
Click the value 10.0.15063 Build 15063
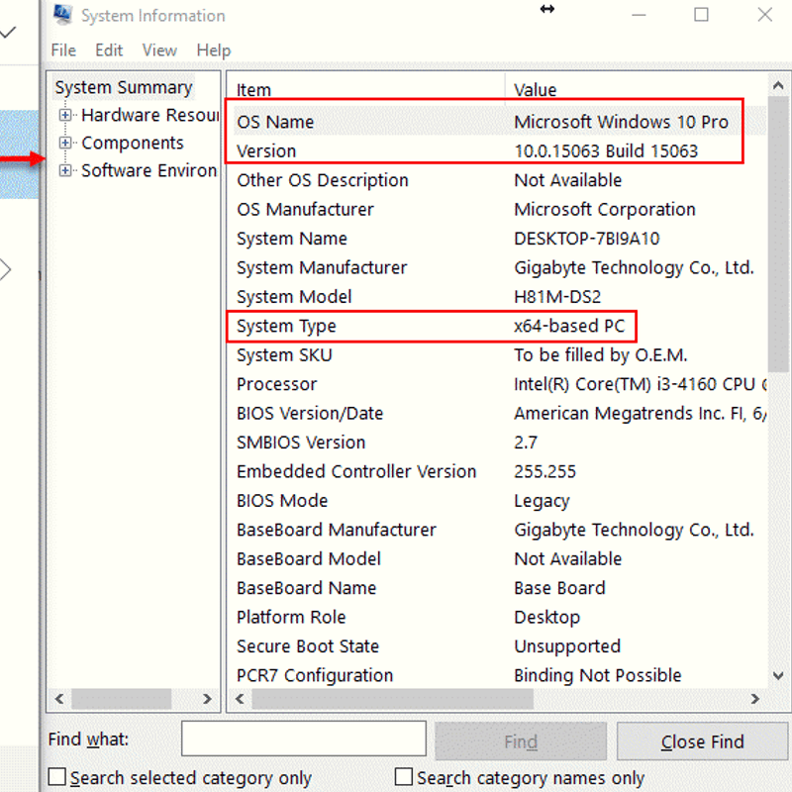click(x=606, y=151)
